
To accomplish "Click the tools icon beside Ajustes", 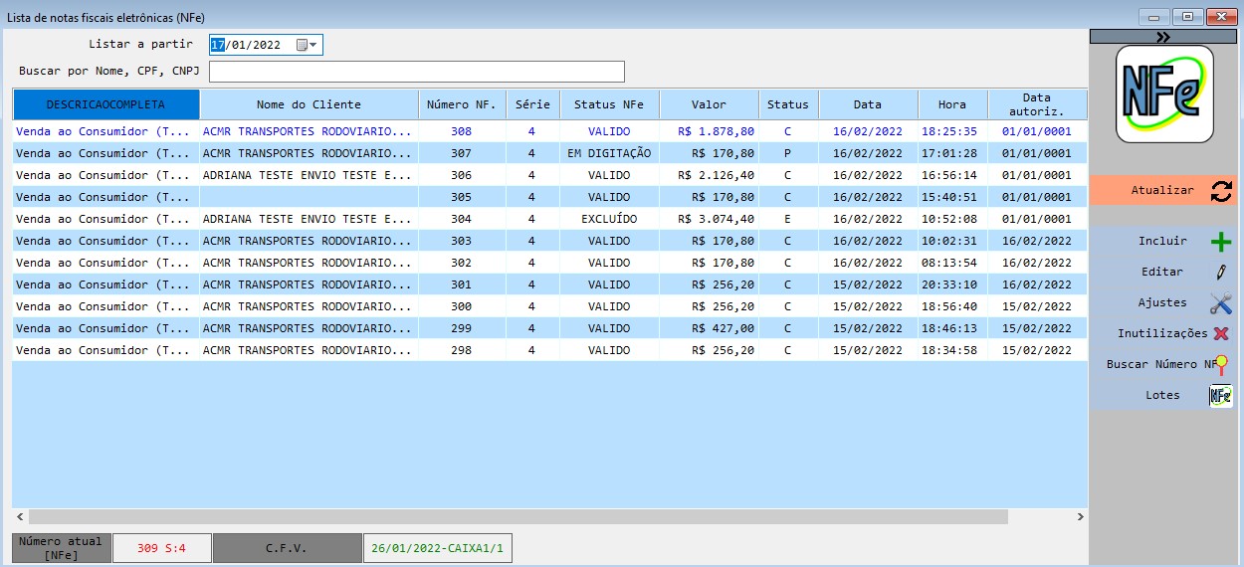I will pyautogui.click(x=1220, y=303).
